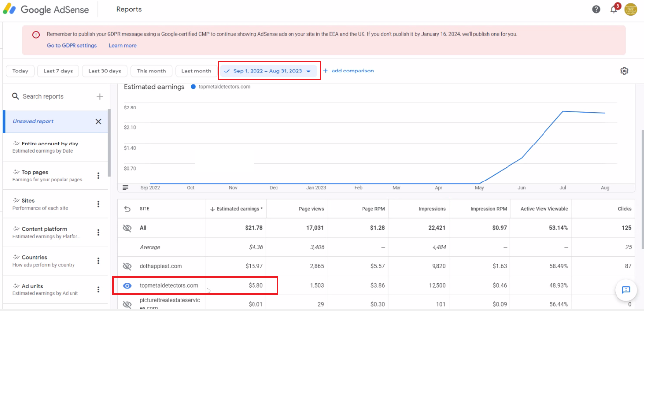Click the report sidebar scrollbar
Viewport: 653px width, 398px height.
(x=109, y=143)
